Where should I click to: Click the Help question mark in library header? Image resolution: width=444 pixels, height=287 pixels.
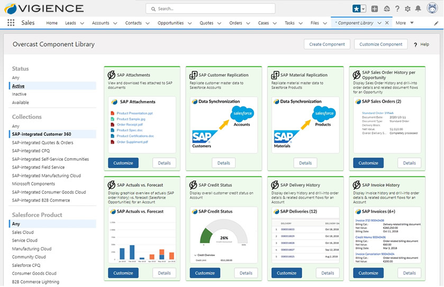(415, 45)
